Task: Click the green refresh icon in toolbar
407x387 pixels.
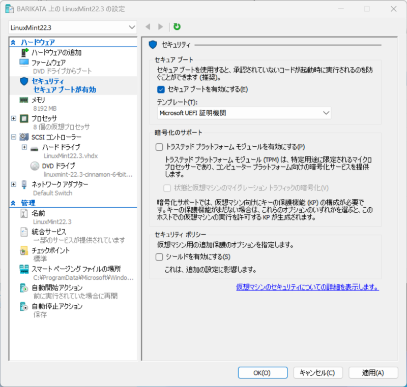Action: click(177, 26)
